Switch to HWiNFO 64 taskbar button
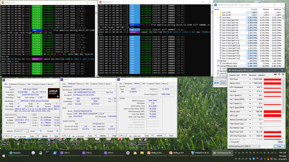The image size is (289, 162). click(200, 153)
